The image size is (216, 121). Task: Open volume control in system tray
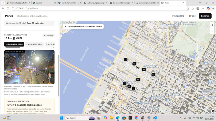tap(198, 118)
